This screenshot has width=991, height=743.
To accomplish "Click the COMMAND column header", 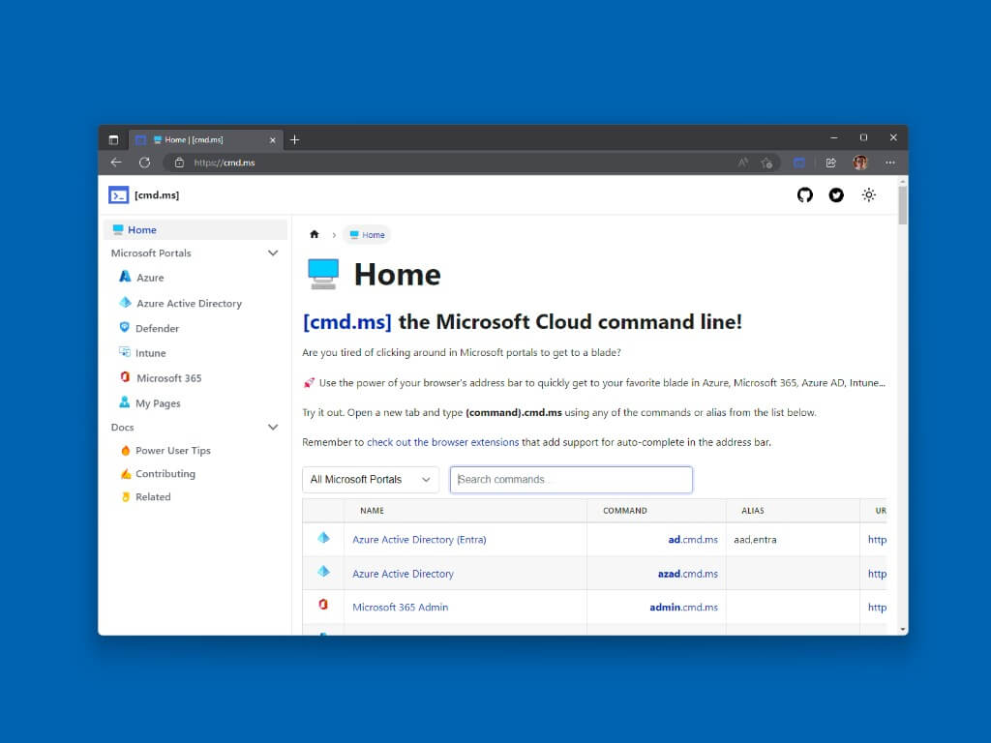I will [x=624, y=511].
